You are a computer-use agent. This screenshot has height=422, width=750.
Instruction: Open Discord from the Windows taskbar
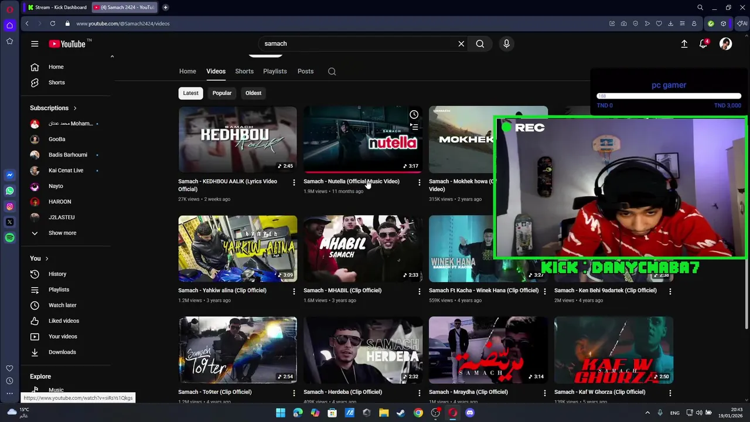tap(469, 413)
